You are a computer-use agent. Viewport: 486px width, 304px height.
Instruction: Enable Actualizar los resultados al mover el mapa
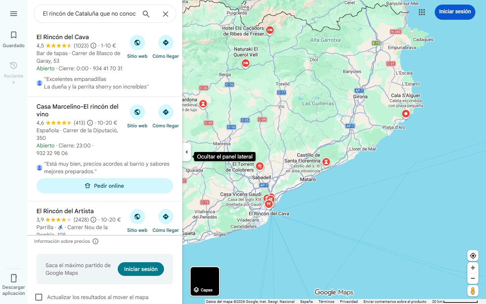coord(39,297)
